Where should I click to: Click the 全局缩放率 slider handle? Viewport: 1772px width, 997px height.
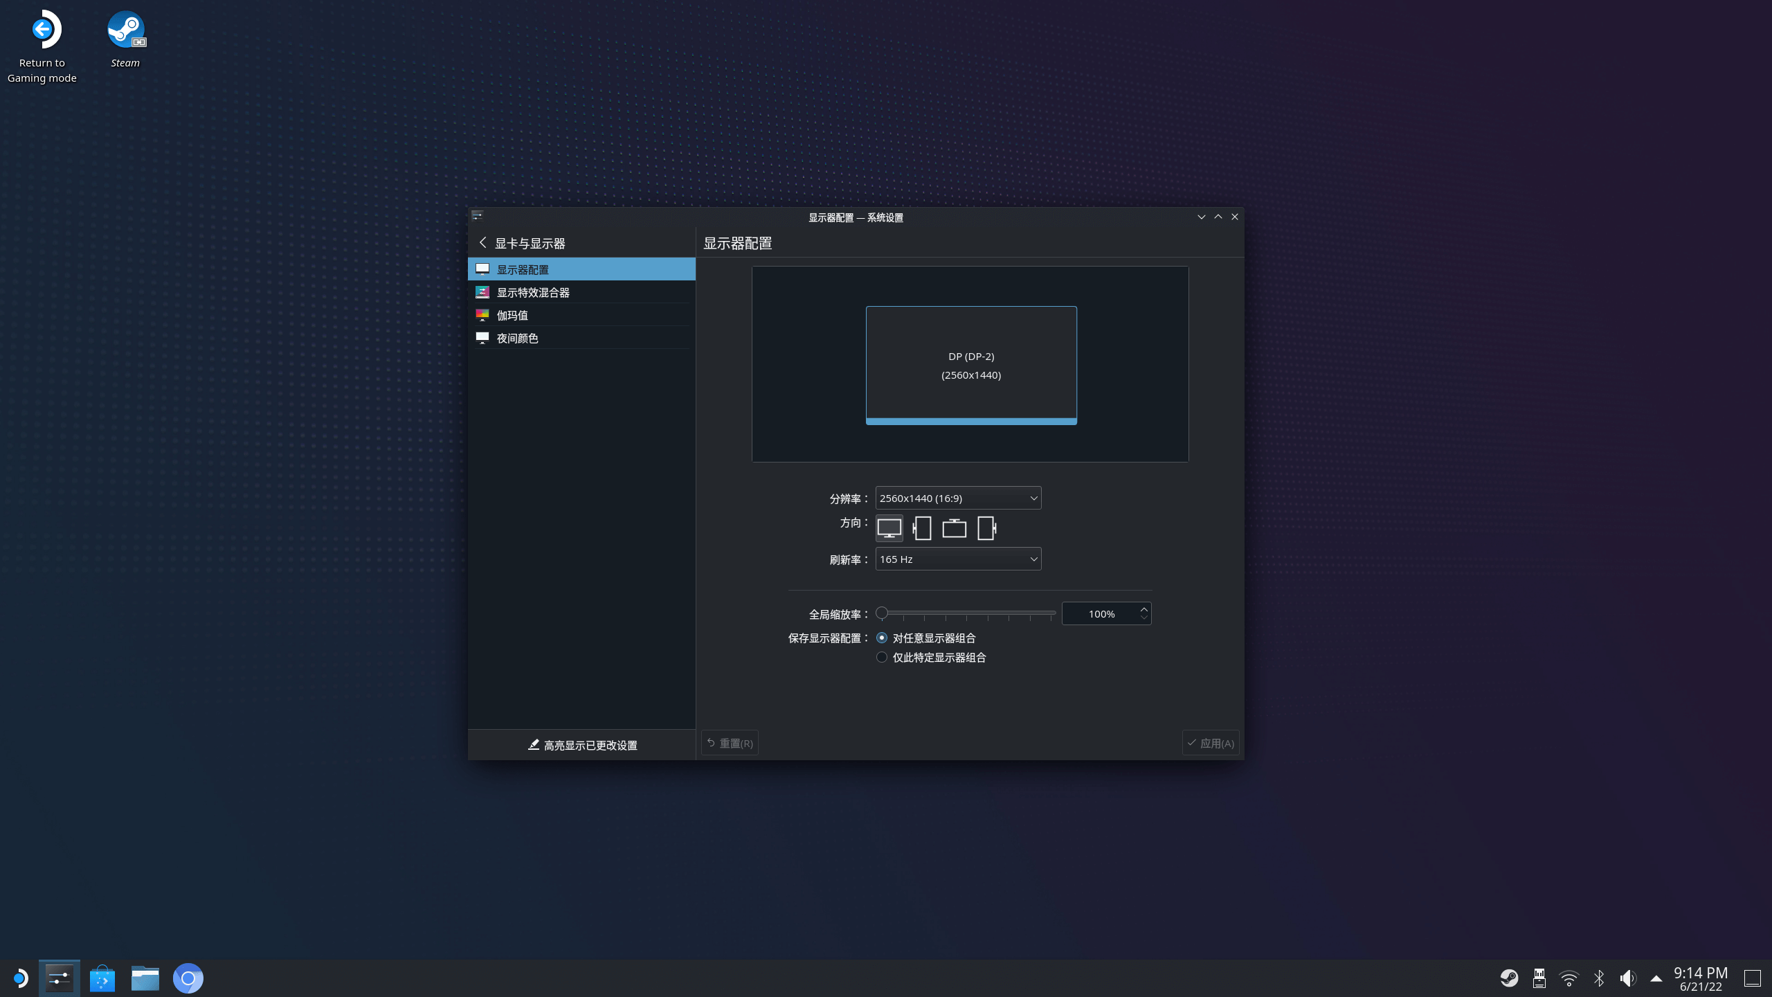[882, 613]
